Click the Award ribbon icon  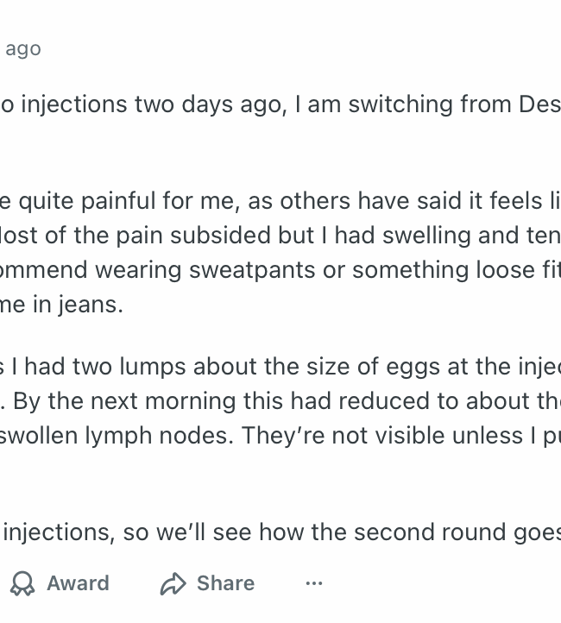coord(22,584)
